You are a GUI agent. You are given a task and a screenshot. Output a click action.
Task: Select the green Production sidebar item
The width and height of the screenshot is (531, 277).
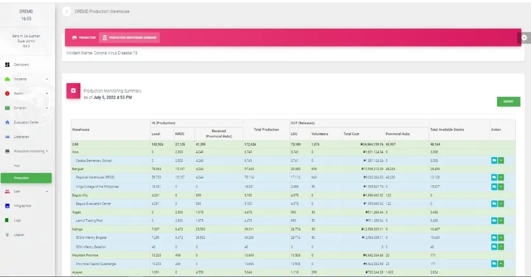pos(26,178)
